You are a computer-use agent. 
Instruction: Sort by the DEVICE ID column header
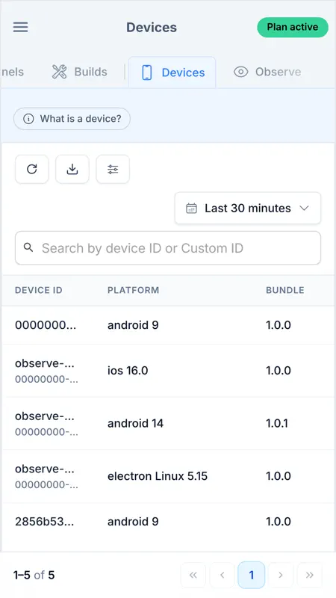coord(39,290)
